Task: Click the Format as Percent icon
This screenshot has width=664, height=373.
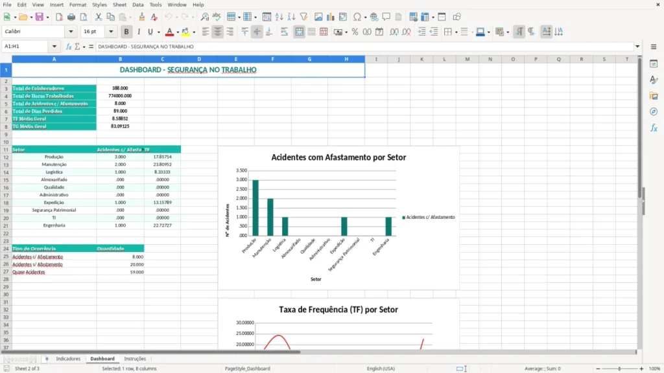Action: tap(355, 32)
